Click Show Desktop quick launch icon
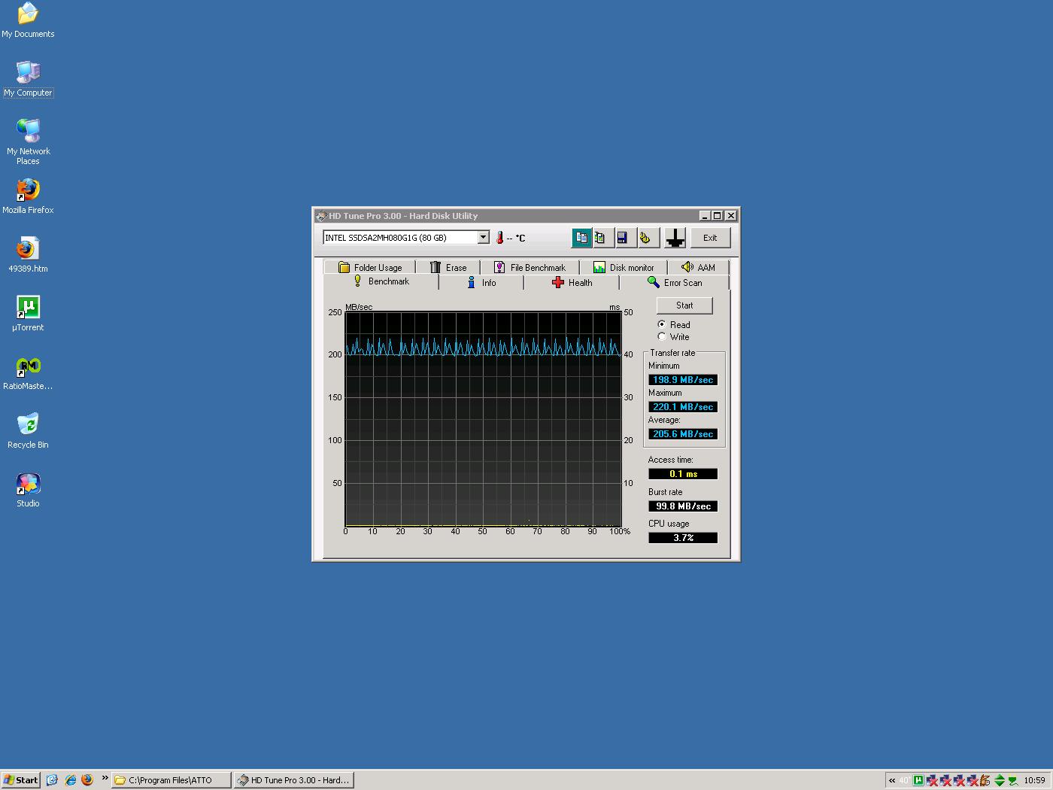Viewport: 1053px width, 790px height. (52, 780)
